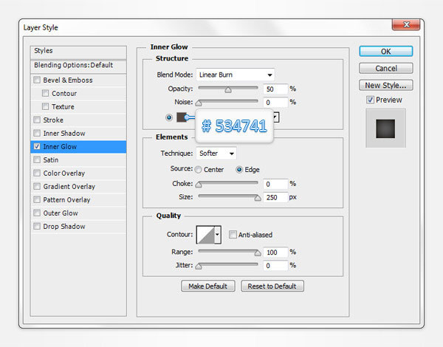The width and height of the screenshot is (443, 347).
Task: Turn on the Stroke checkbox
Action: (37, 120)
